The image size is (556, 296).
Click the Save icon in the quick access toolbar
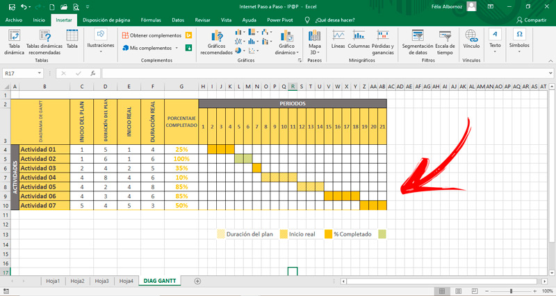coord(12,7)
